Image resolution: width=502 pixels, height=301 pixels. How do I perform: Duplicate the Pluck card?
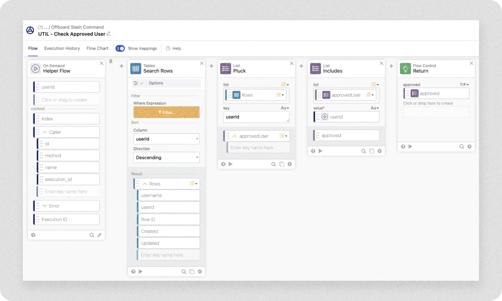(282, 164)
